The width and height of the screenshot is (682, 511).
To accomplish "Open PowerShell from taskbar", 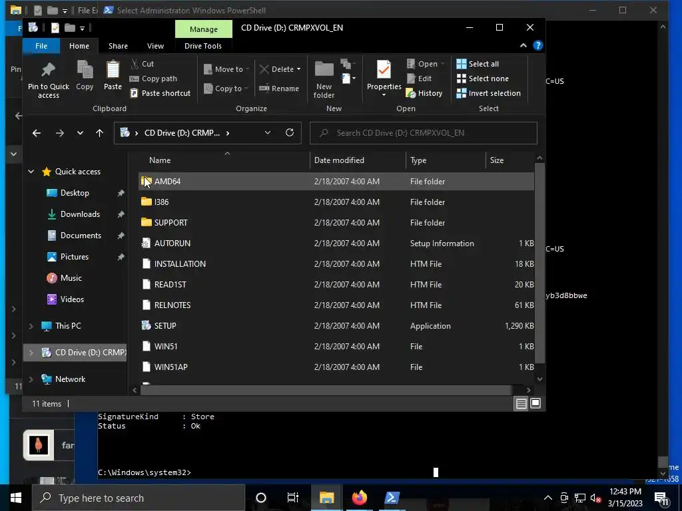I will (x=392, y=498).
